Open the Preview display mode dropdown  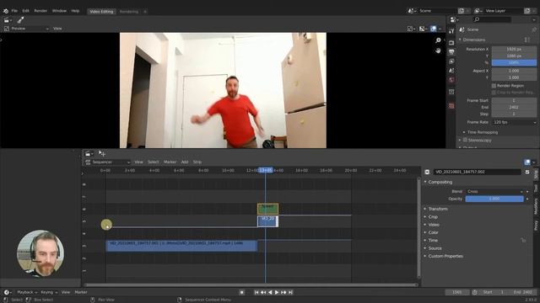27,29
